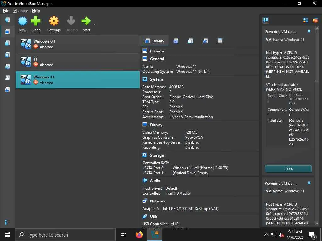Viewport: 322px width, 241px height.
Task: Switch to the Snapshots tab icon
Action: pyautogui.click(x=175, y=41)
